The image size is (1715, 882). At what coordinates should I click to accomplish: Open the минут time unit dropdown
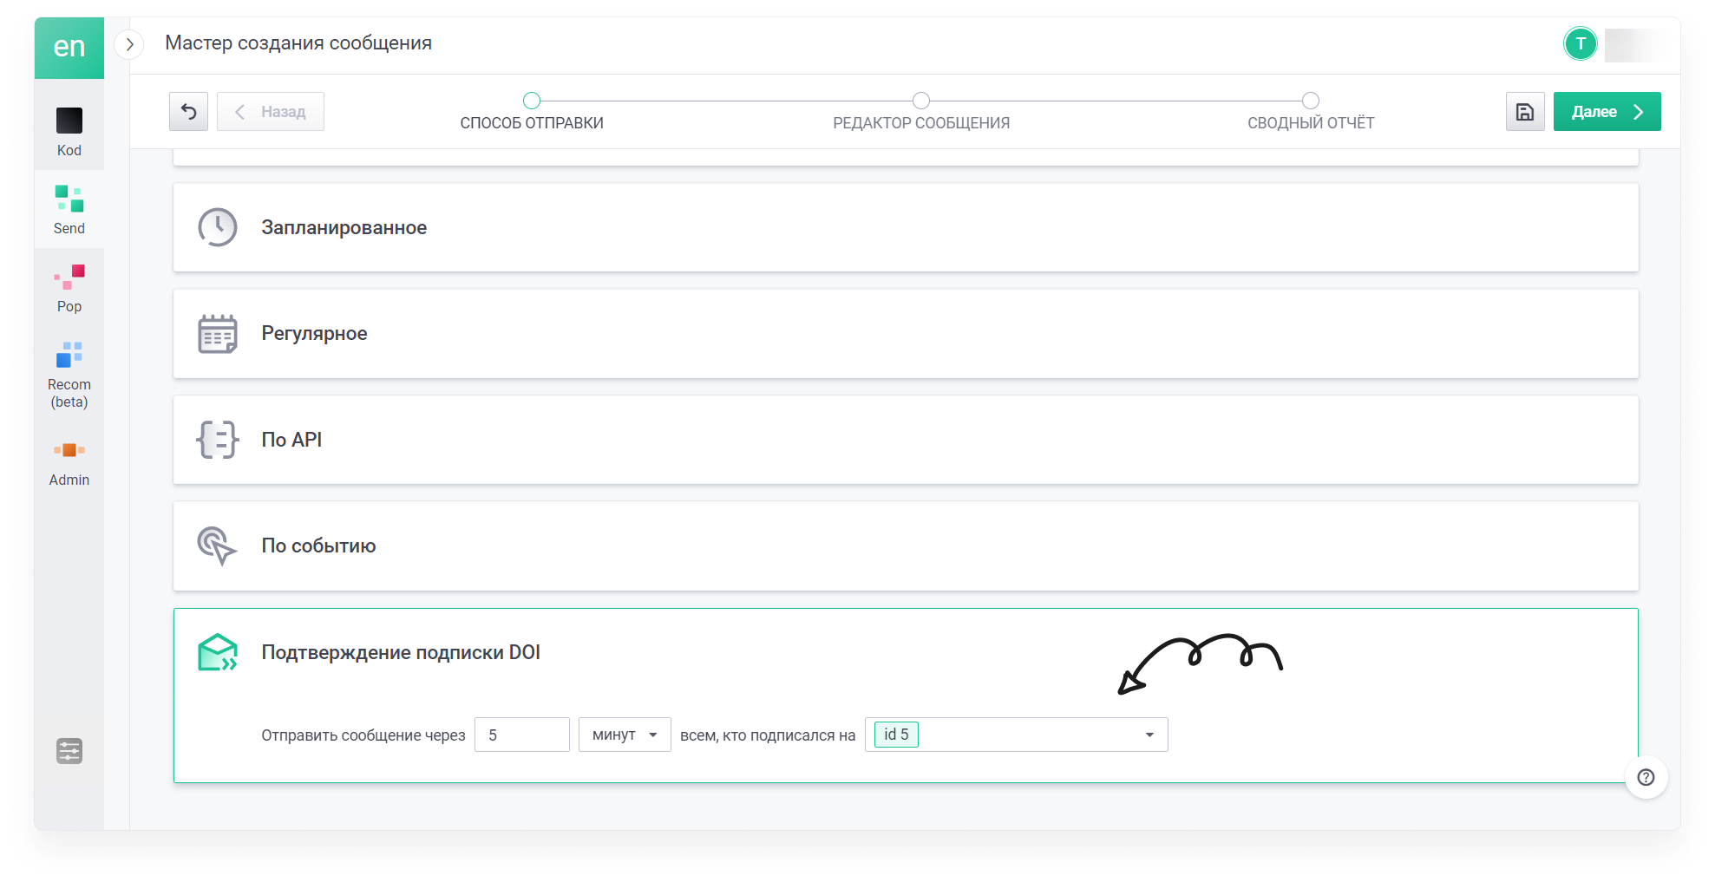(x=625, y=735)
